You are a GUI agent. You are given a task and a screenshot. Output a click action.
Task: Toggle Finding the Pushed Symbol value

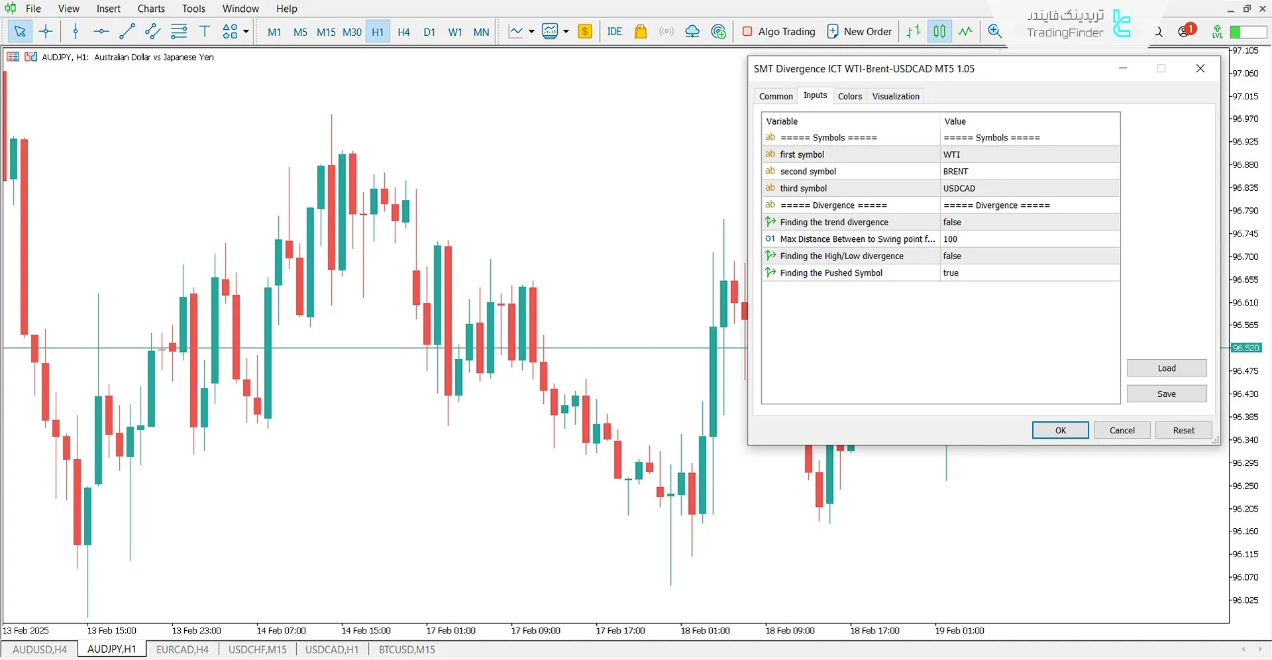1030,273
